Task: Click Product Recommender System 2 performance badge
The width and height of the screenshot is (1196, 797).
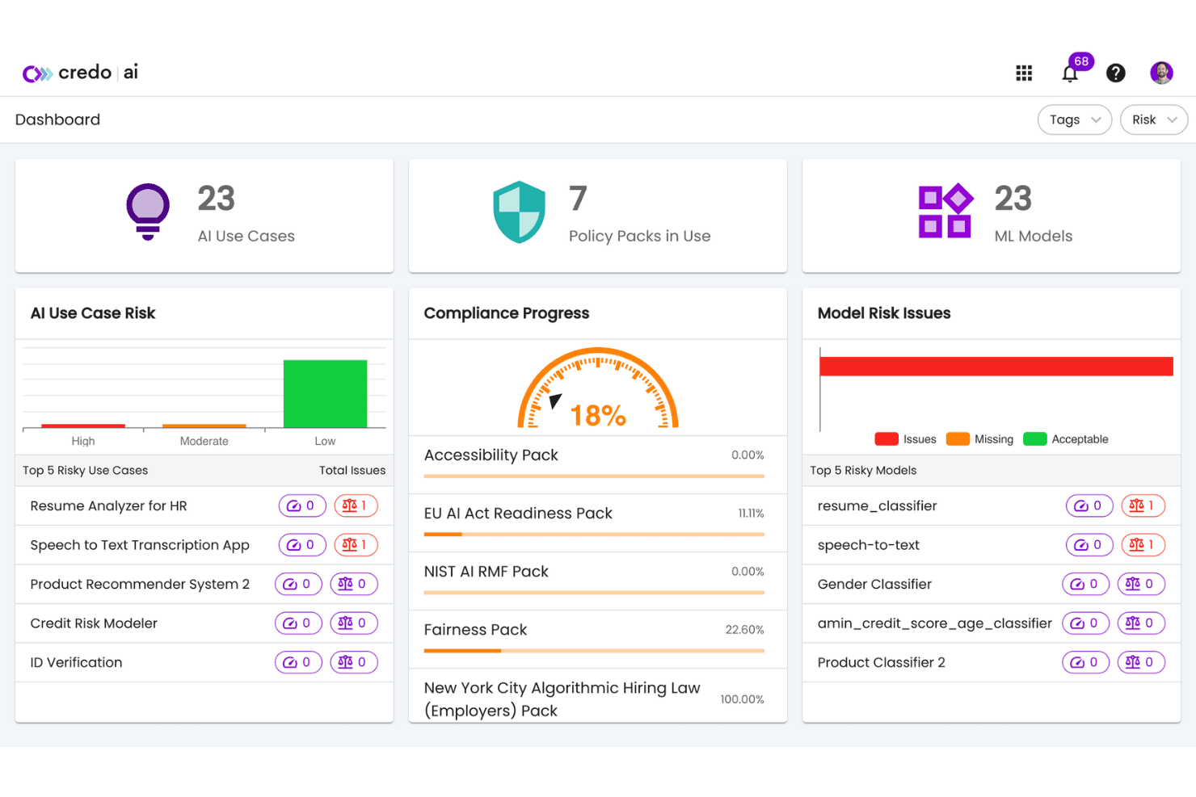Action: click(298, 584)
